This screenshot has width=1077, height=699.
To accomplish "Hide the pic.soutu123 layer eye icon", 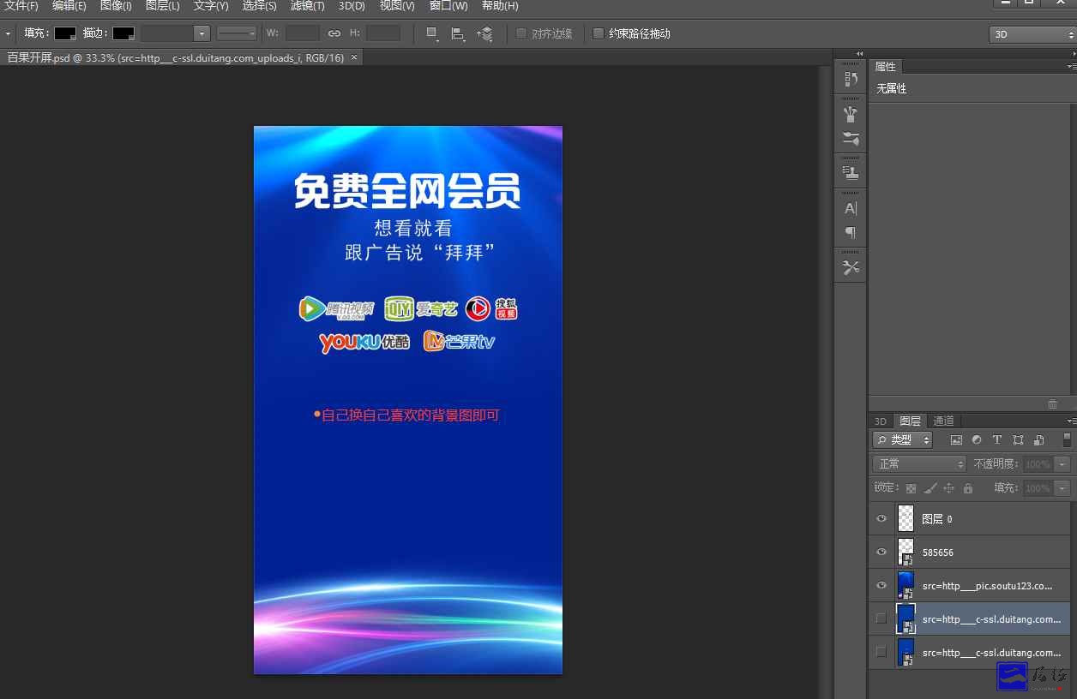I will click(881, 585).
